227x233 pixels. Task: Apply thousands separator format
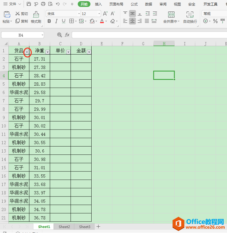point(223,21)
